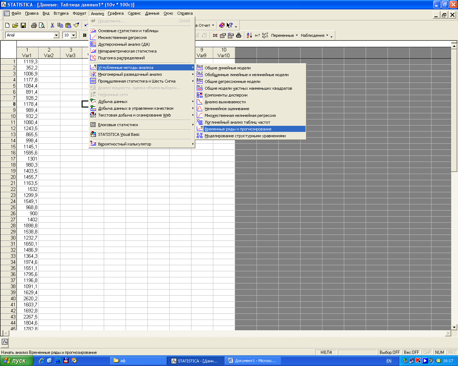Choose Общие регрессионные модели
458x366 pixels.
(250, 81)
